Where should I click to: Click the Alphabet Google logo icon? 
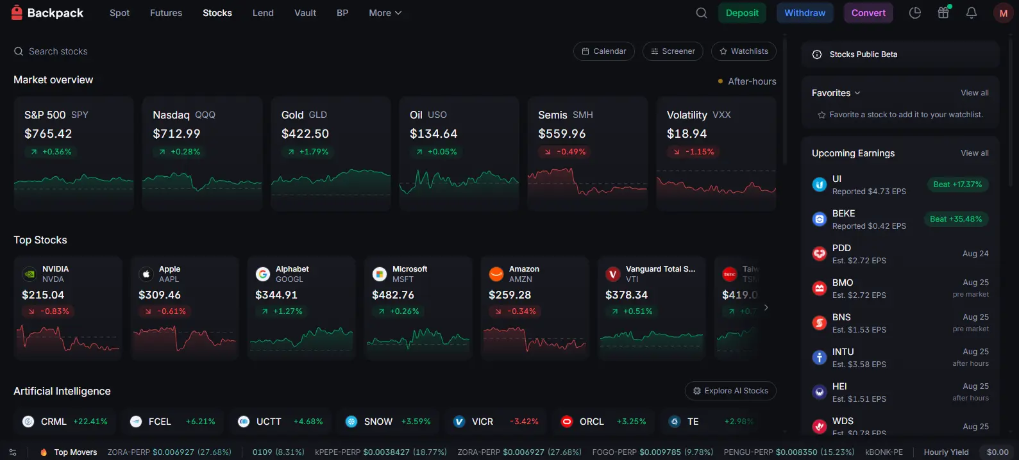(263, 274)
